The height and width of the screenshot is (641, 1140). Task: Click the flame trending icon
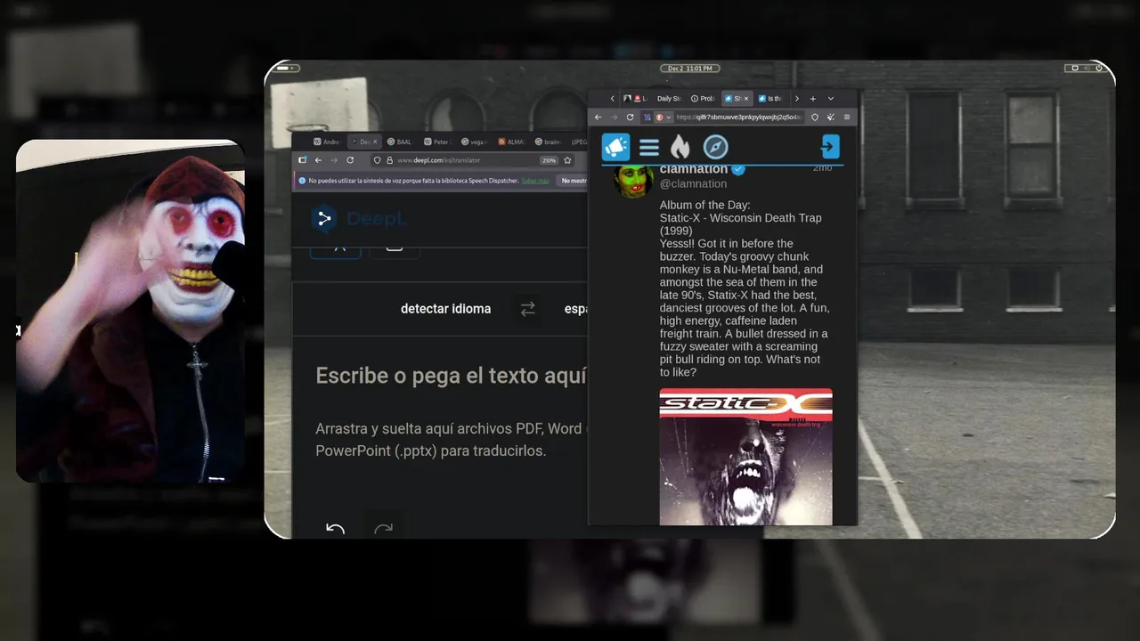click(680, 147)
